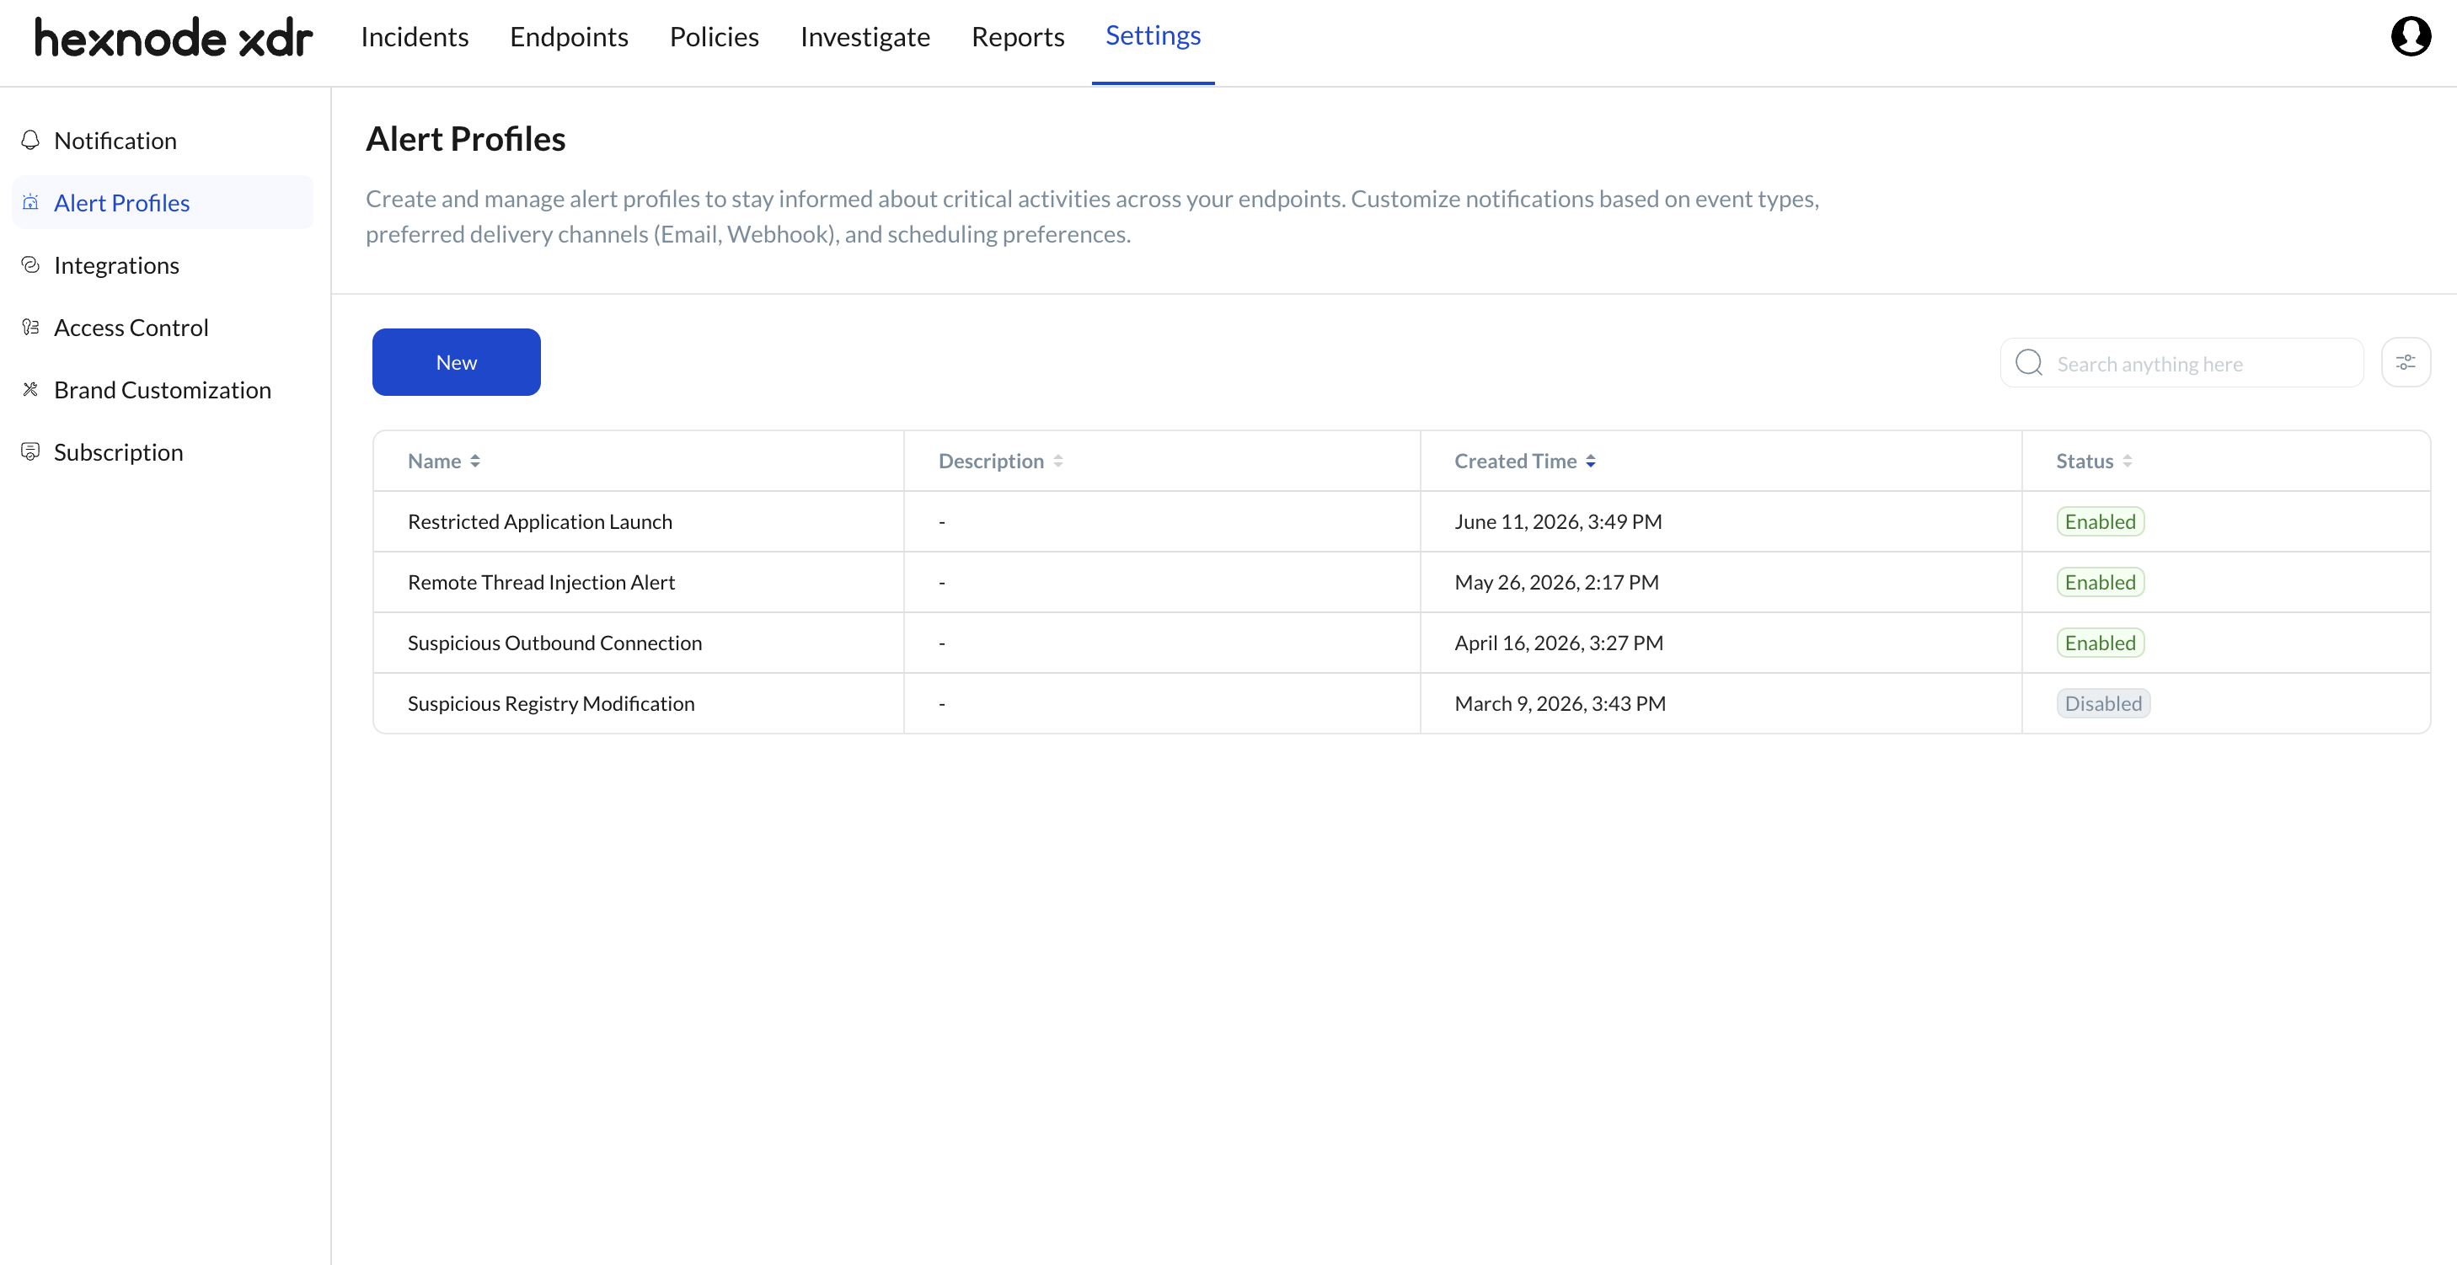Open the Reports tab
This screenshot has height=1265, width=2457.
click(x=1018, y=36)
